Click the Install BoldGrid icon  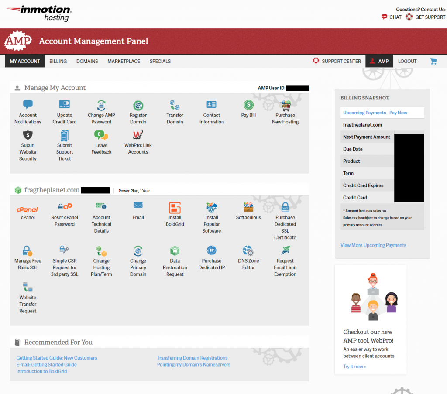[x=175, y=208]
